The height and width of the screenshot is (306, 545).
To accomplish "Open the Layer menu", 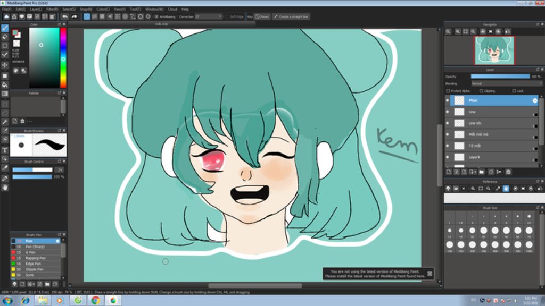I will click(x=36, y=10).
